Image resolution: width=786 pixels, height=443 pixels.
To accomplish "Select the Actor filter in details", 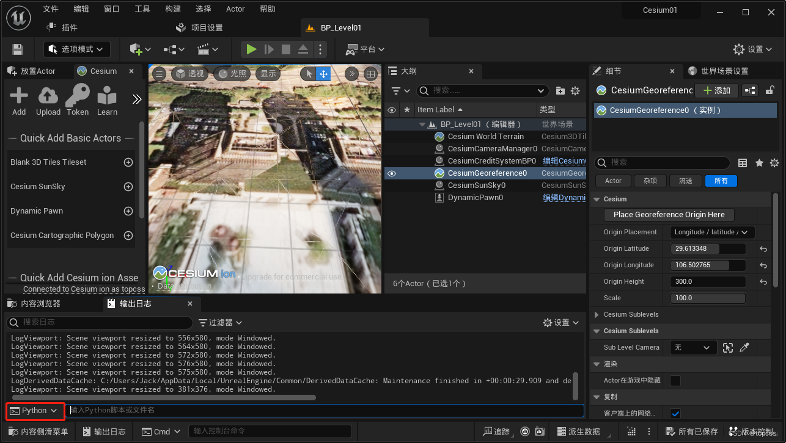I will click(613, 181).
